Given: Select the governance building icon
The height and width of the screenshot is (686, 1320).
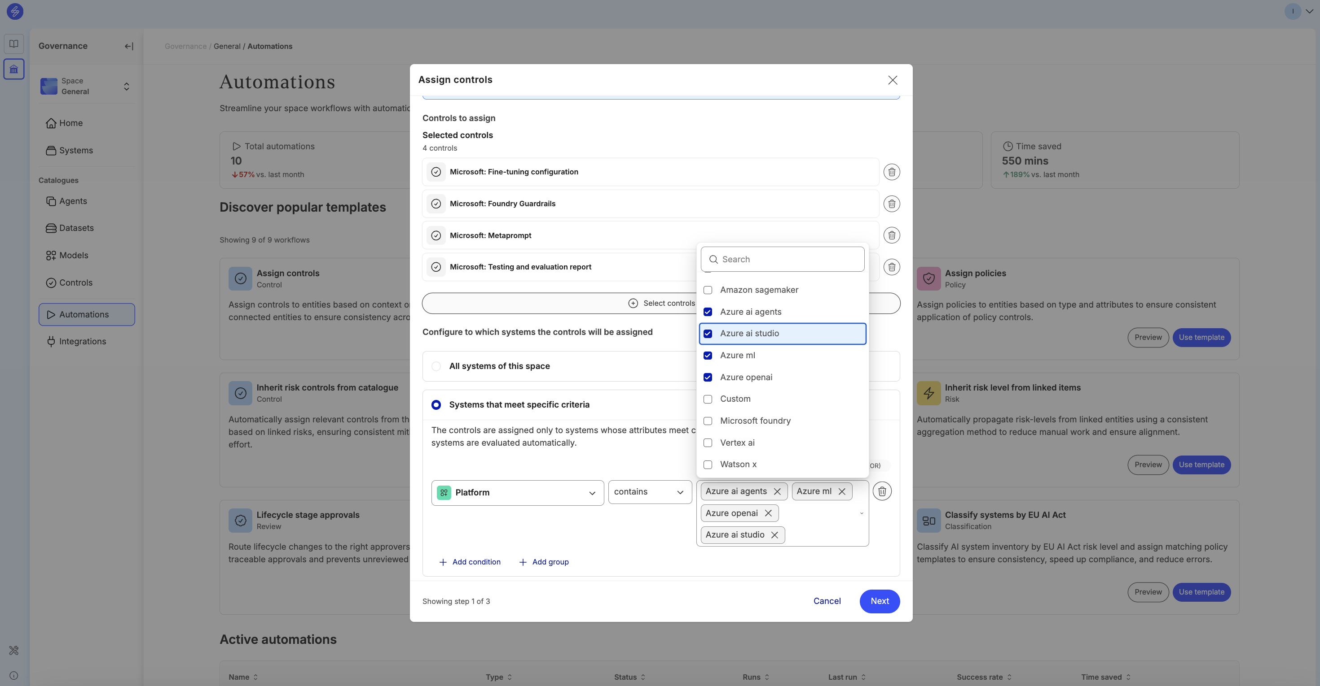Looking at the screenshot, I should click(x=14, y=69).
